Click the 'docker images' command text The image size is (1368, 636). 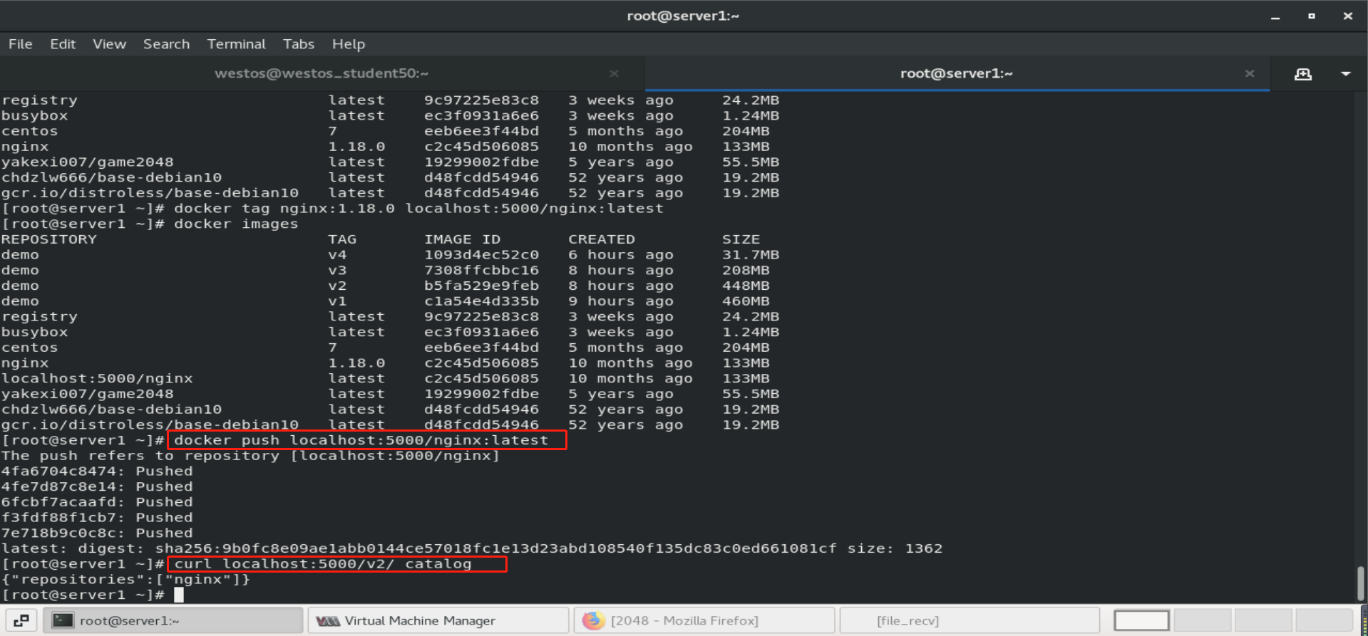[x=236, y=224]
